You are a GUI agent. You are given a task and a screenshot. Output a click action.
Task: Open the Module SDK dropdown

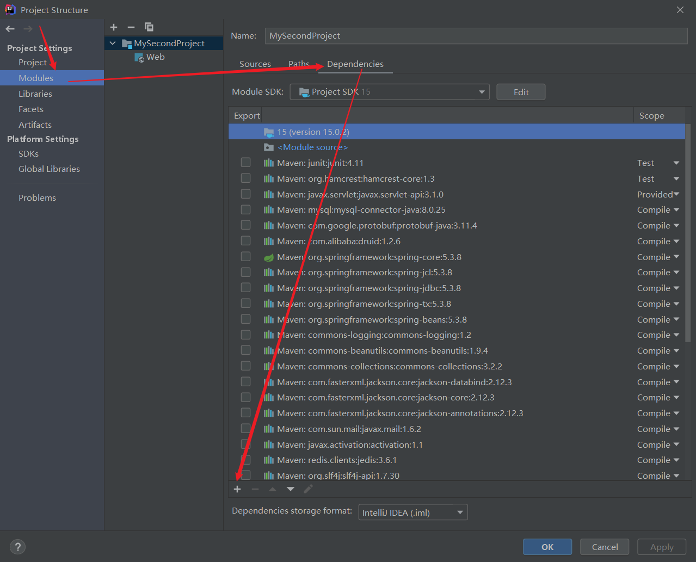[x=390, y=92]
